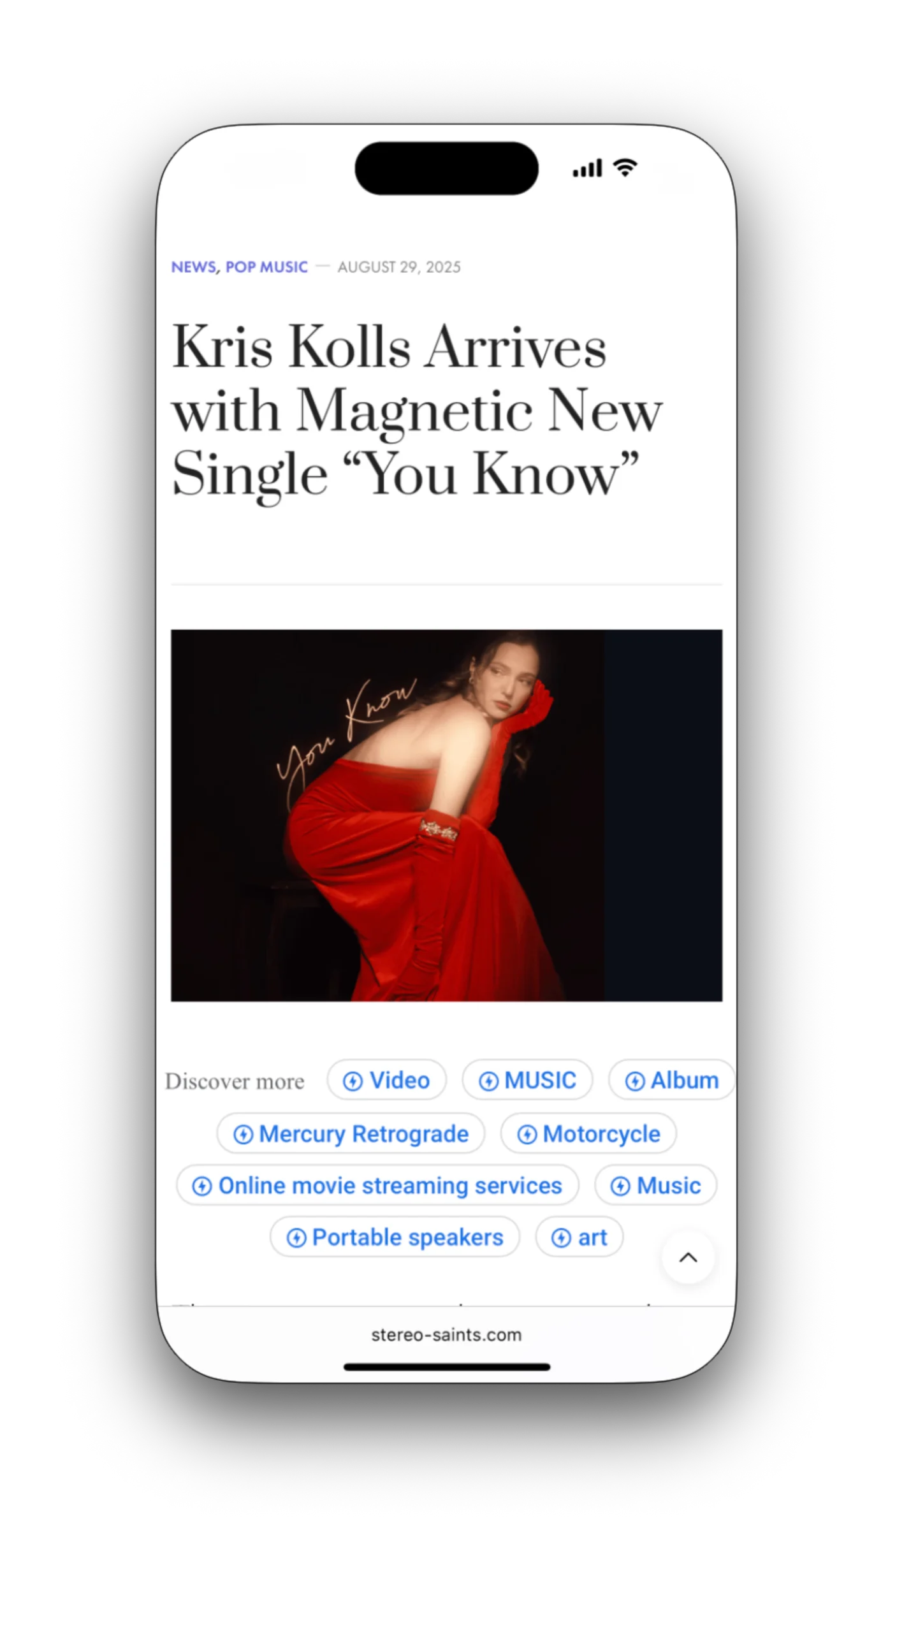
Task: Click the lightning icon on Portable speakers chip
Action: pos(296,1238)
